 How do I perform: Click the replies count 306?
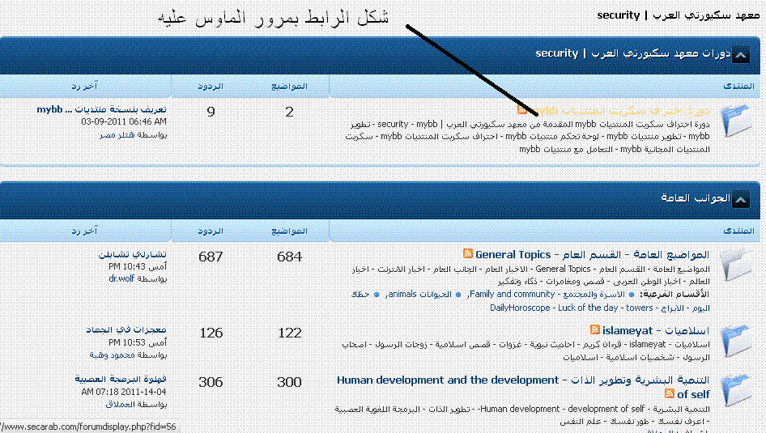[211, 382]
